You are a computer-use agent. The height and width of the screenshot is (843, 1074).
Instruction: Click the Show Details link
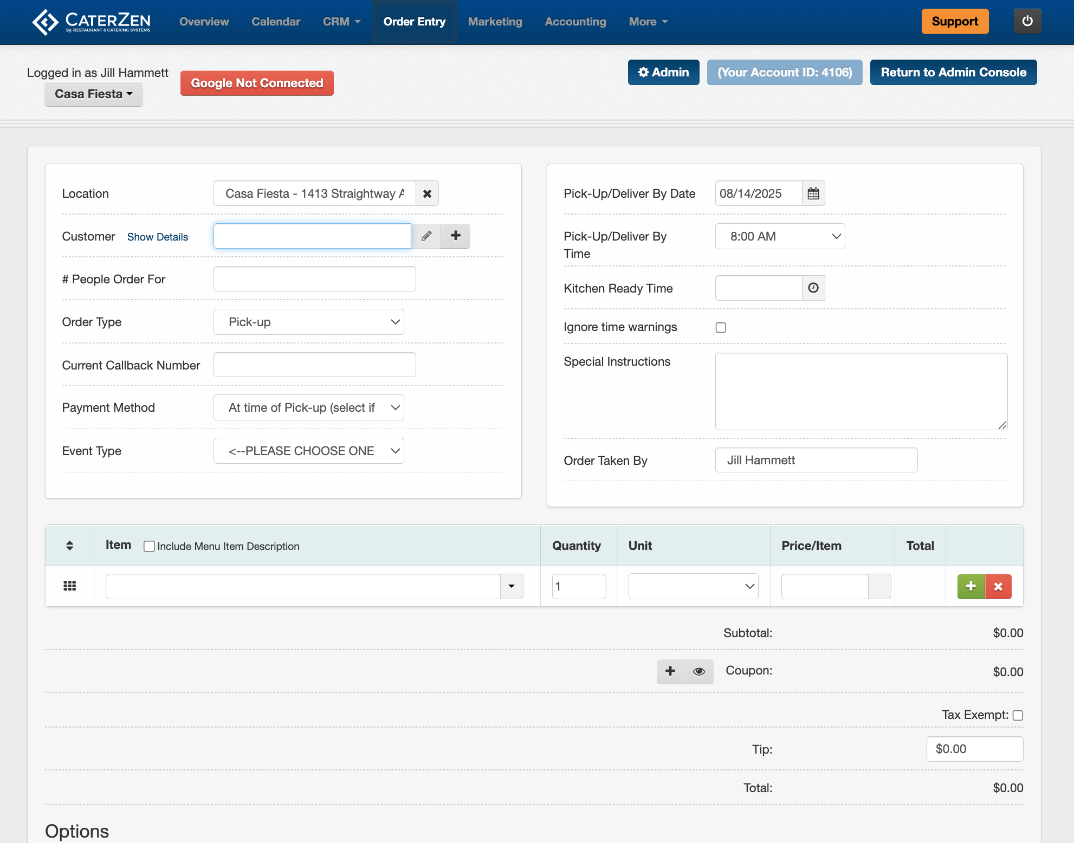tap(157, 237)
